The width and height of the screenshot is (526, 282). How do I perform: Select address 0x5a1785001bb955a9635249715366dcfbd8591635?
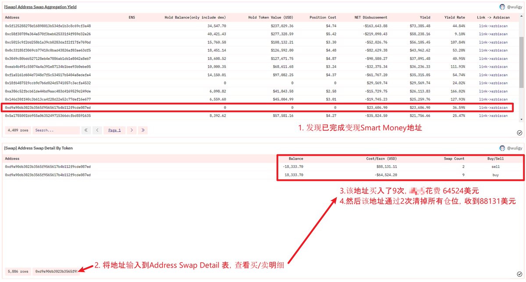coord(48,116)
